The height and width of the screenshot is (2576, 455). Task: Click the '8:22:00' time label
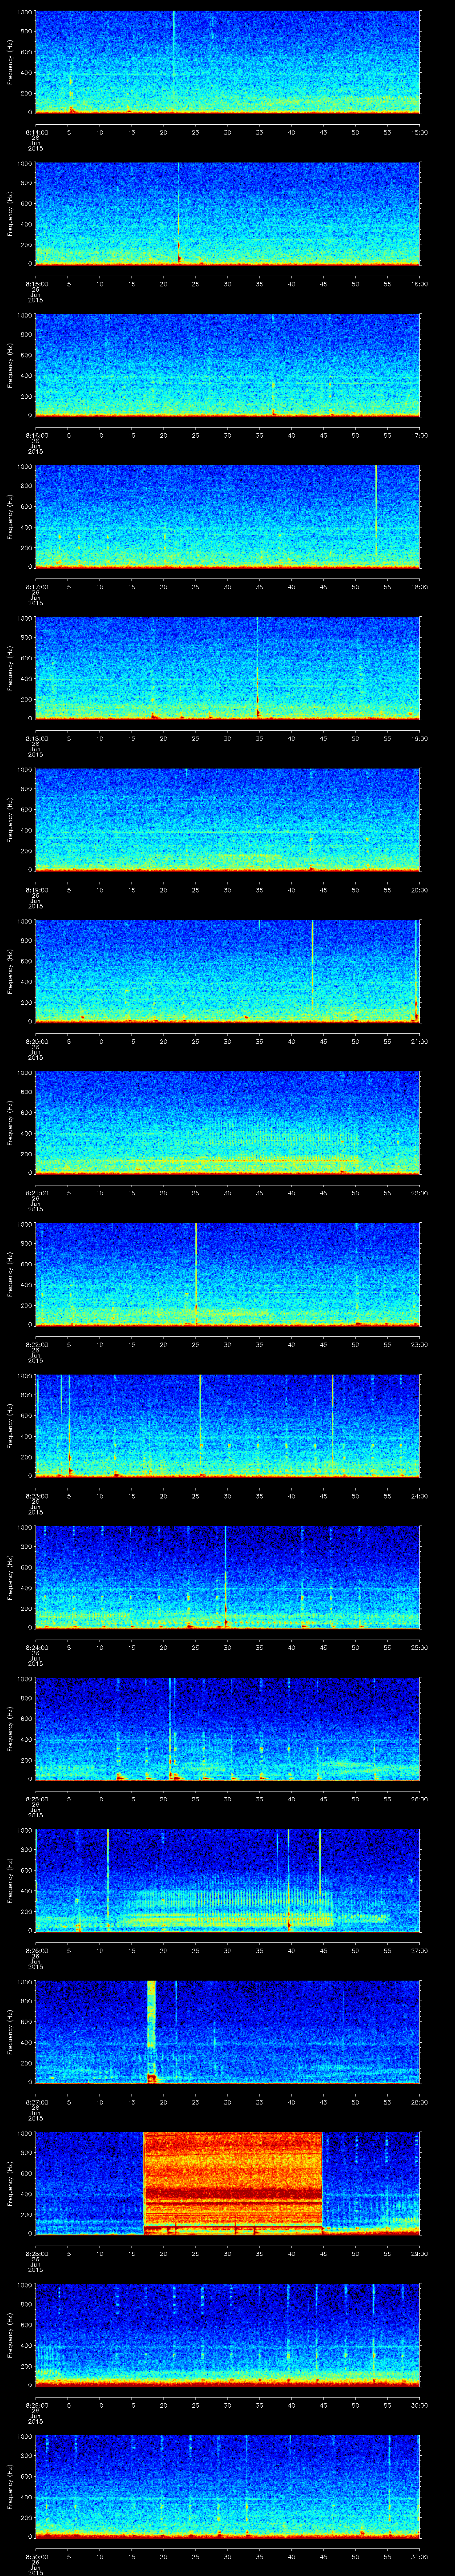[37, 1344]
